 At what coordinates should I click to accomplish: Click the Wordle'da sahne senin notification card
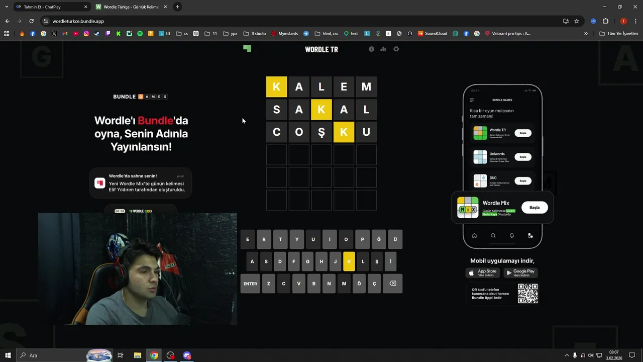click(x=141, y=183)
